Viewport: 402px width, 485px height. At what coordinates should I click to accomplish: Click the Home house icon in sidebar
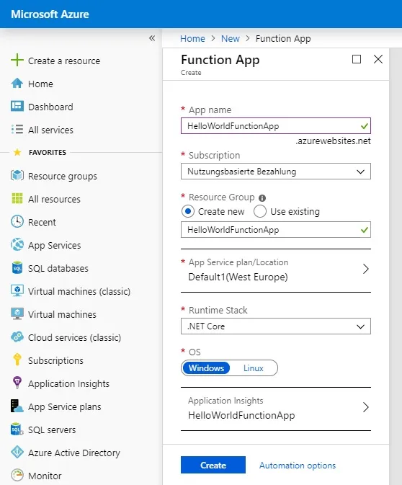pos(17,83)
